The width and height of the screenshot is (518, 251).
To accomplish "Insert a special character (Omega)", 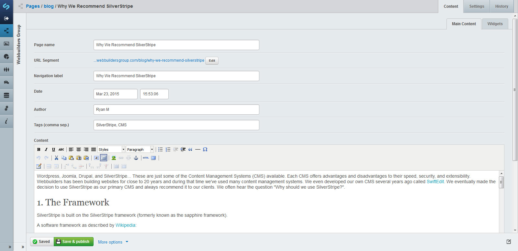I will point(205,149).
